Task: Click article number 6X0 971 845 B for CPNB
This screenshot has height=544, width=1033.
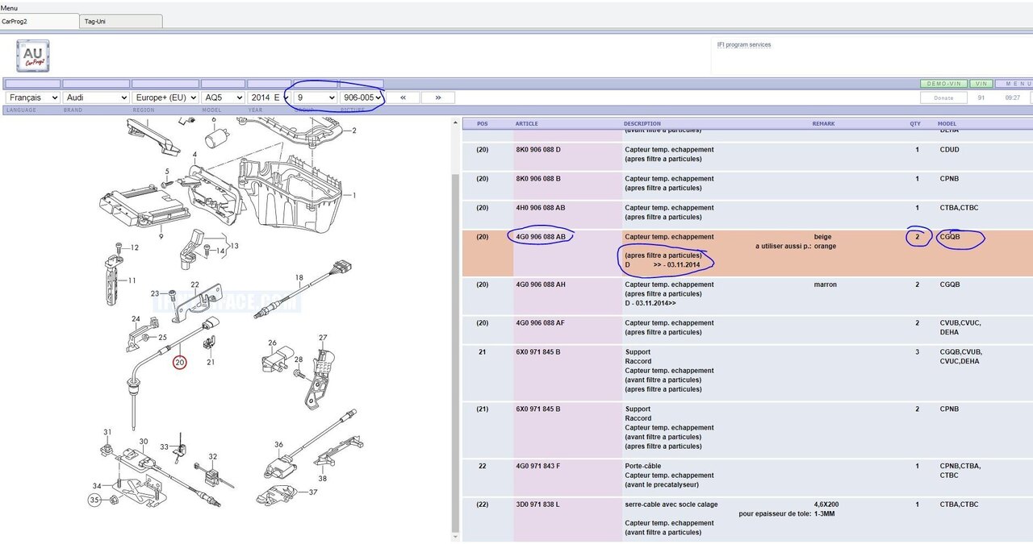Action: [538, 409]
